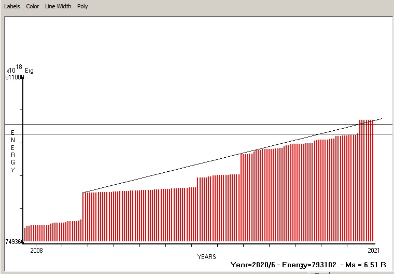This screenshot has height=274, width=394.
Task: Click the red bar where trend line starts
Action: (83, 218)
